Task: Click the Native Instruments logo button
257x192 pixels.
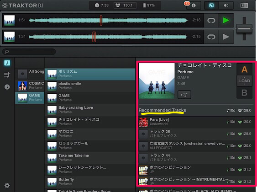Action: 244,5
